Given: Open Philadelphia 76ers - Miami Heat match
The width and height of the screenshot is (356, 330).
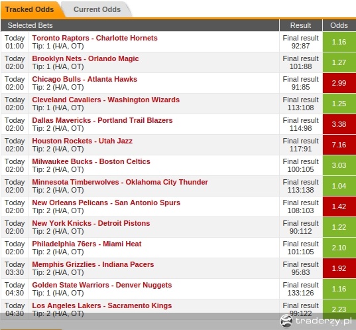Looking at the screenshot, I should click(x=87, y=244).
